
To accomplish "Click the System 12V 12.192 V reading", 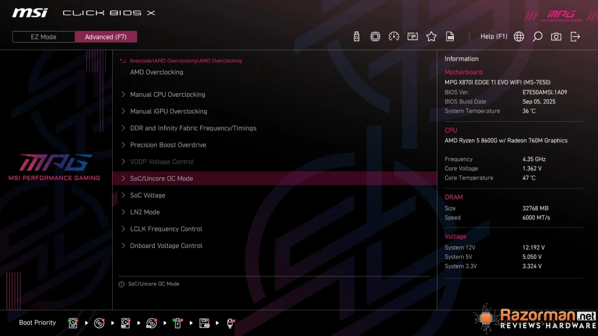I will tap(534, 247).
